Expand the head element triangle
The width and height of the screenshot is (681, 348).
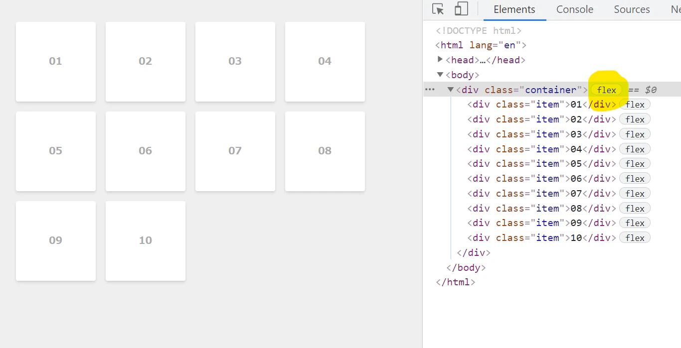tap(440, 60)
